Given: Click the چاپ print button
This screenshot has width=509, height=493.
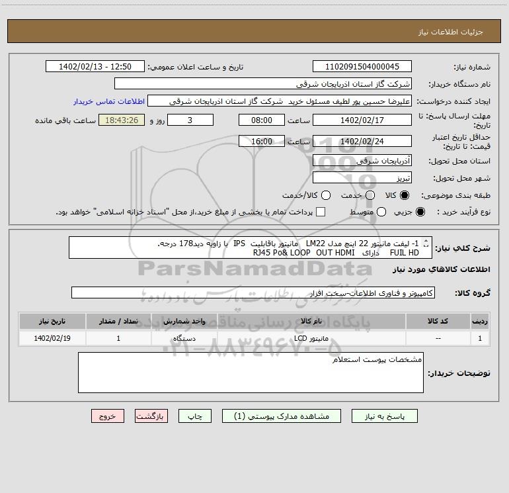Looking at the screenshot, I should click(195, 416).
